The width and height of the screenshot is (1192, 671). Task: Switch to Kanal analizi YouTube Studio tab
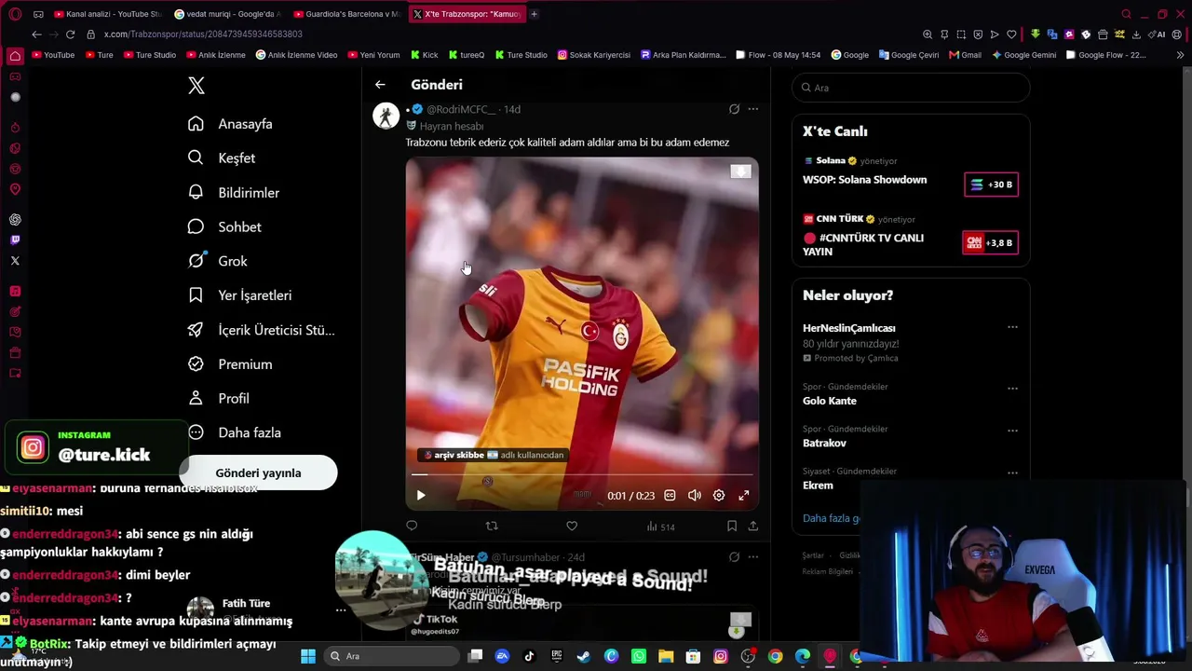[108, 14]
